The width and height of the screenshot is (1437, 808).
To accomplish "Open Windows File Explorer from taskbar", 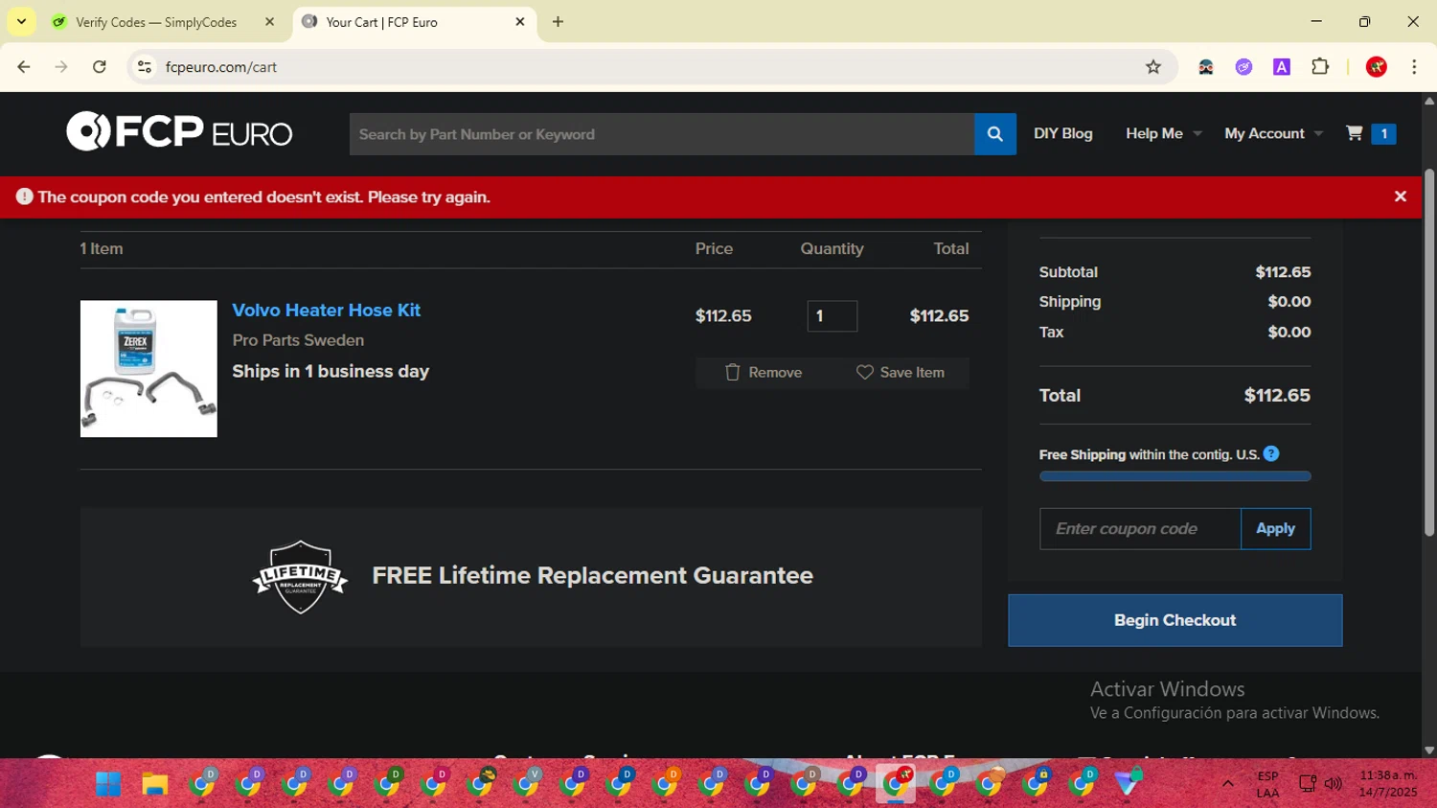I will 155,784.
